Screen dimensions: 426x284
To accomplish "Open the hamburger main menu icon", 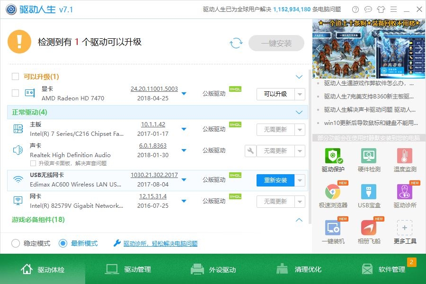I will [x=394, y=9].
